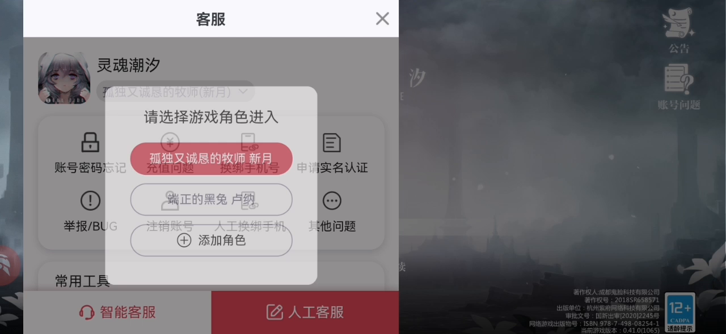This screenshot has height=334, width=726.
Task: Choose character 端正的黑兔 卢纳
Action: [x=211, y=199]
